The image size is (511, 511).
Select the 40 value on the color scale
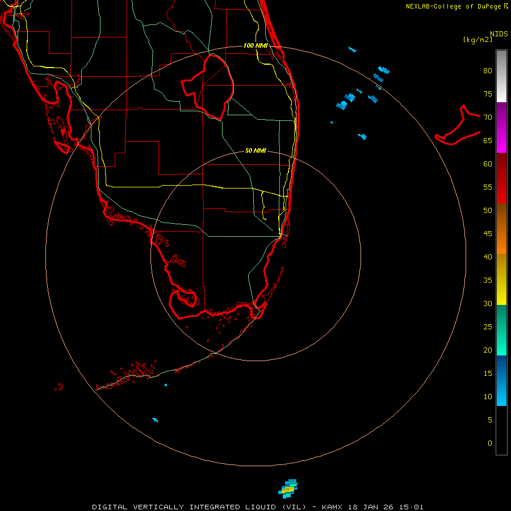tap(488, 257)
